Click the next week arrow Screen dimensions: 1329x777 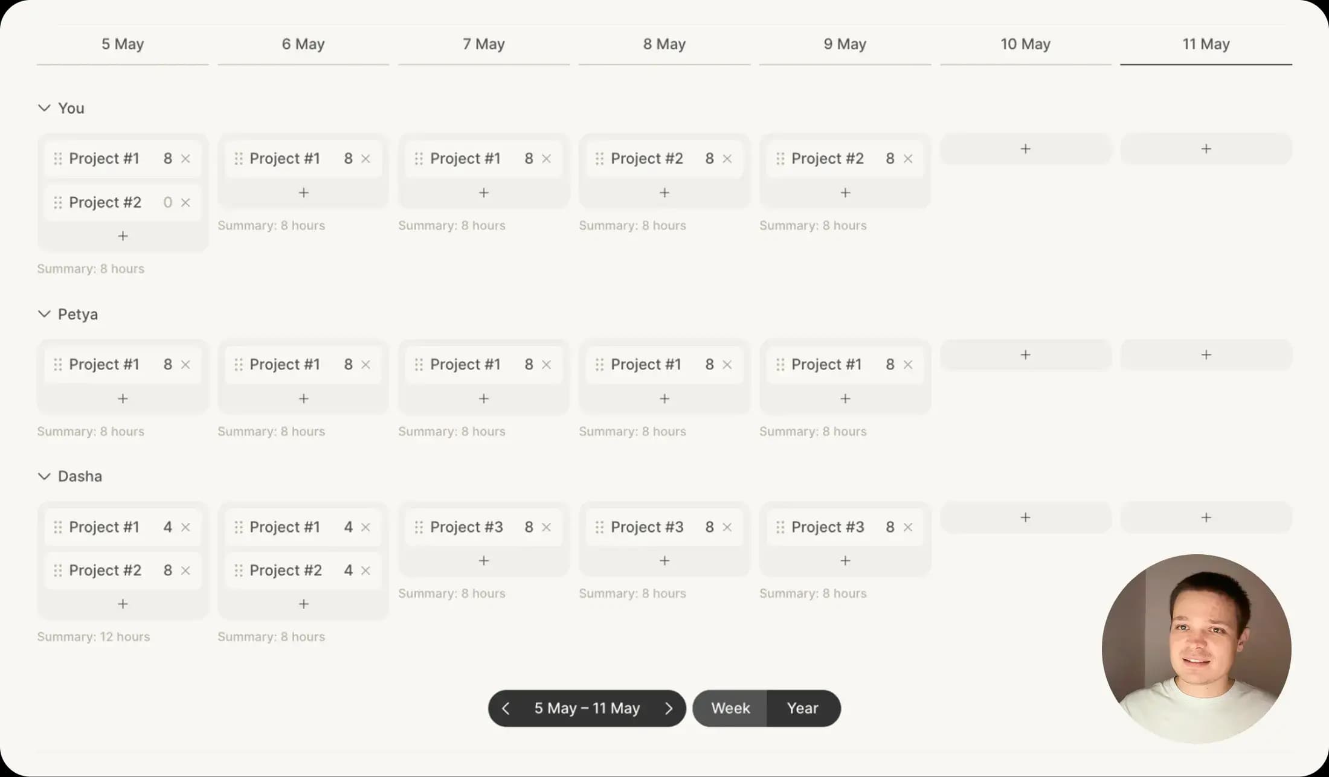(x=669, y=708)
